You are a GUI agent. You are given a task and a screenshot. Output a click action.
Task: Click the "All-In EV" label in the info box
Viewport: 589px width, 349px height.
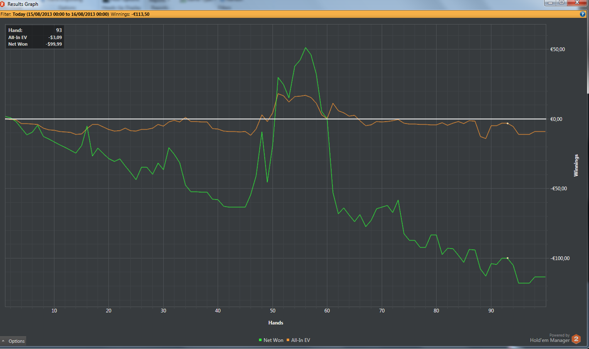17,37
